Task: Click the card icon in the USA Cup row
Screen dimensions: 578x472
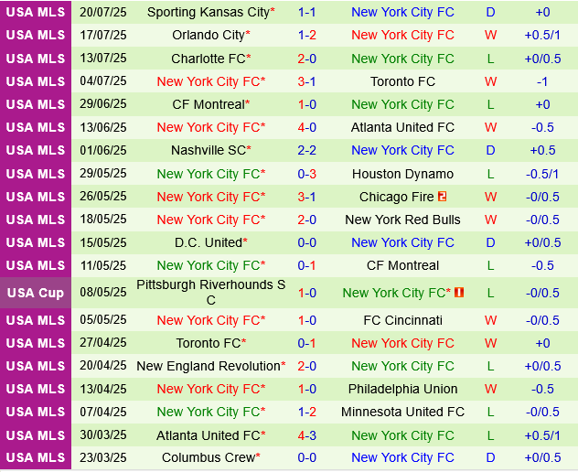Action: point(459,293)
